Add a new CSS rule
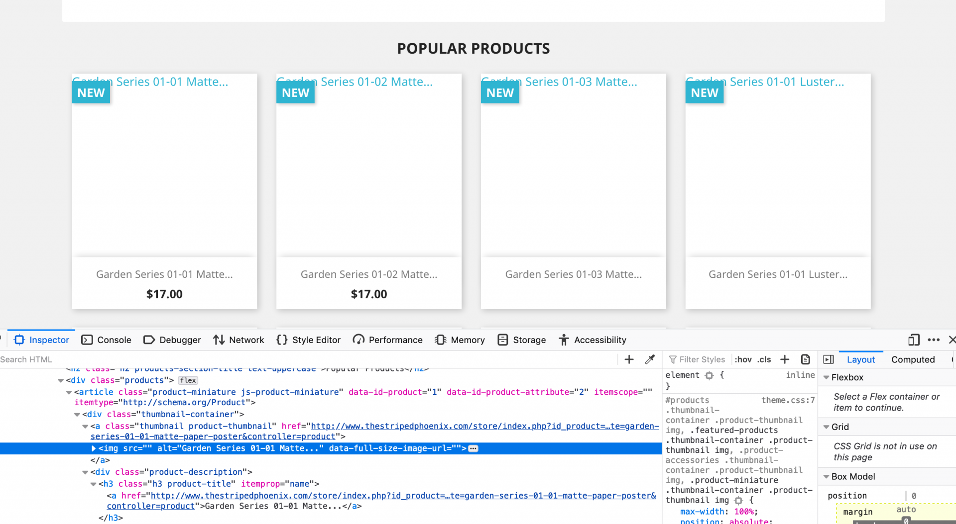The height and width of the screenshot is (524, 956). (x=785, y=359)
